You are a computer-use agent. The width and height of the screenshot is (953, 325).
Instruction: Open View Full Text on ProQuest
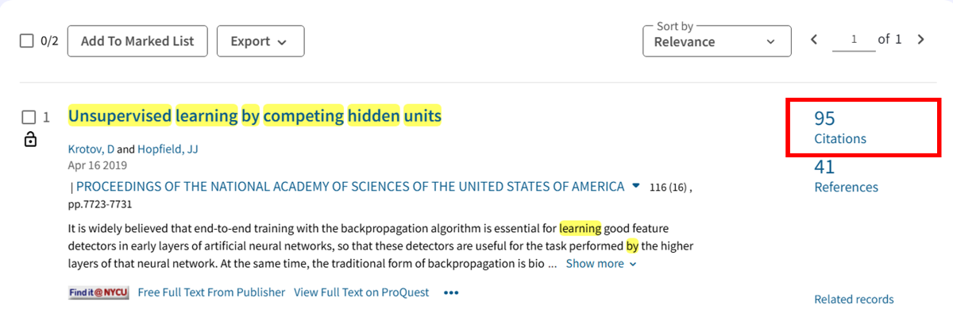coord(361,292)
